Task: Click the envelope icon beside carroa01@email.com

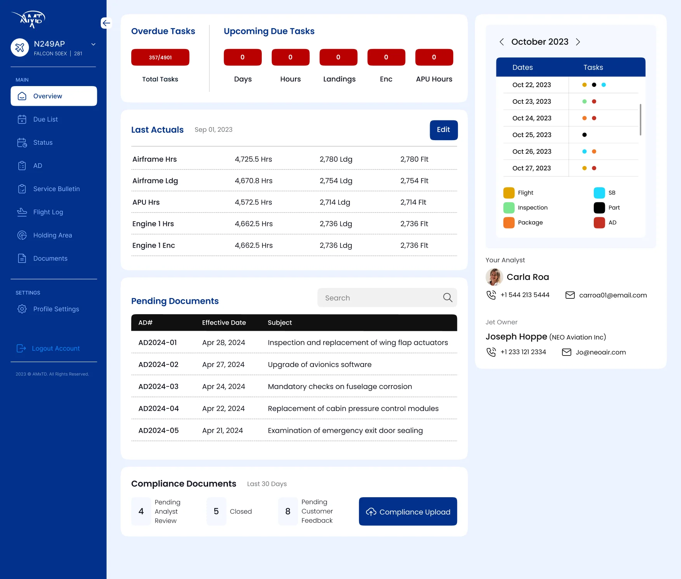Action: coord(570,295)
